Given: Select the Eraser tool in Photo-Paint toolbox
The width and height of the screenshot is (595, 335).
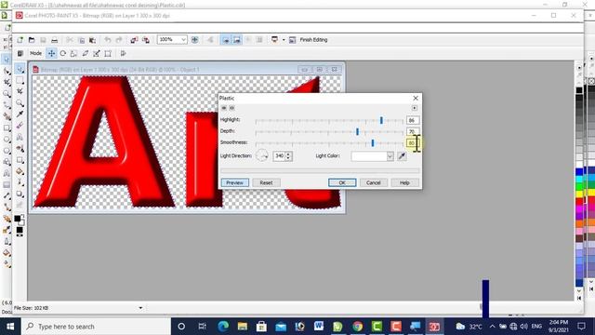Looking at the screenshot, I should [20, 126].
